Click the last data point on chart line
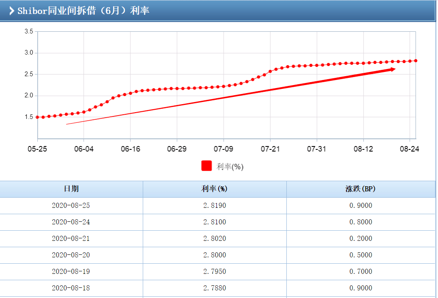The width and height of the screenshot is (438, 298). tap(416, 61)
